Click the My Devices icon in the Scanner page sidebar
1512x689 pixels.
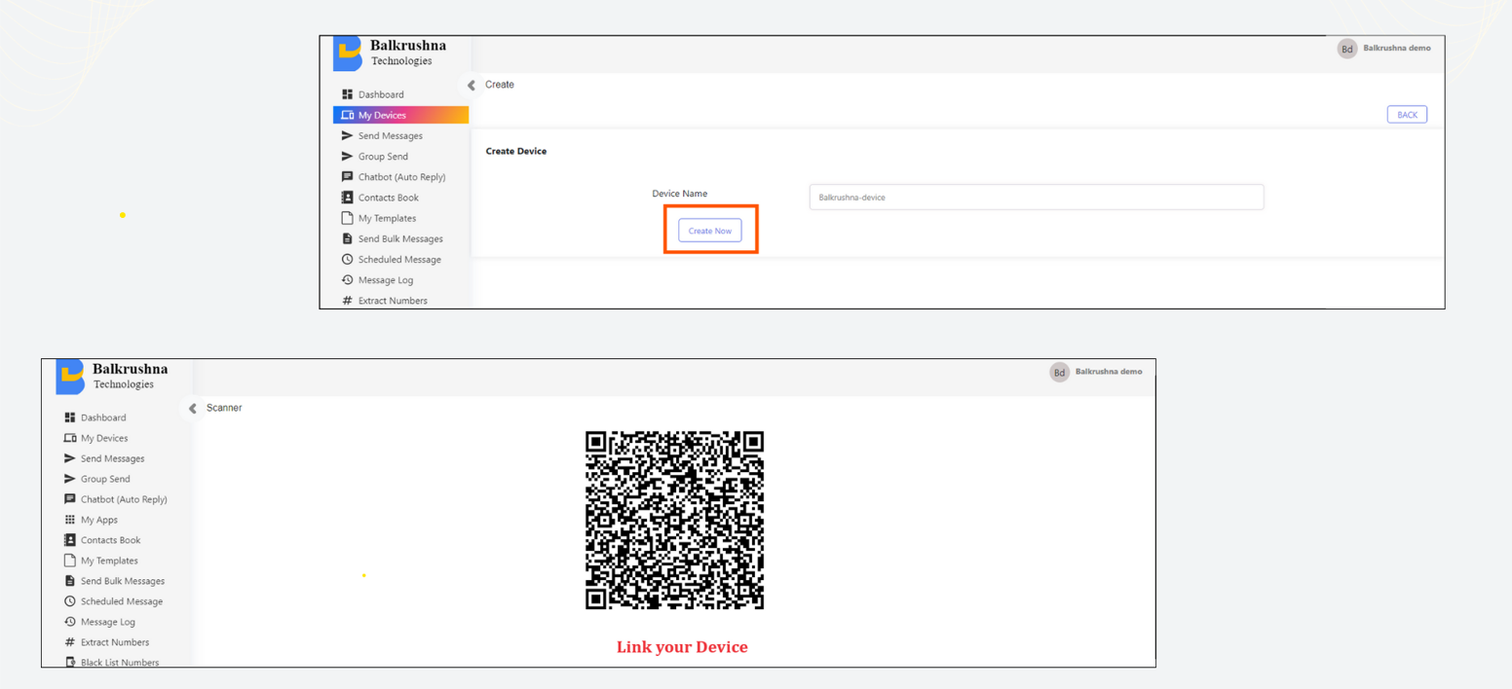[69, 438]
